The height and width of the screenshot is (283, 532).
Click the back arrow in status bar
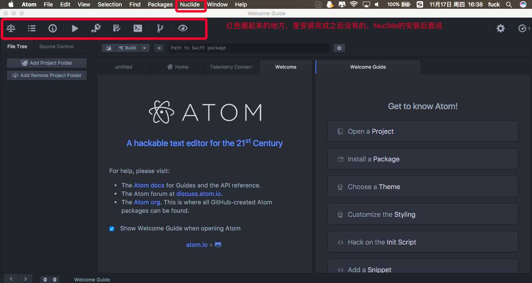click(x=11, y=279)
